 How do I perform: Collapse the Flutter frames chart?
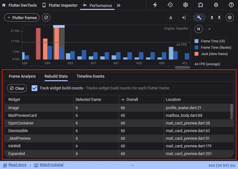22,18
